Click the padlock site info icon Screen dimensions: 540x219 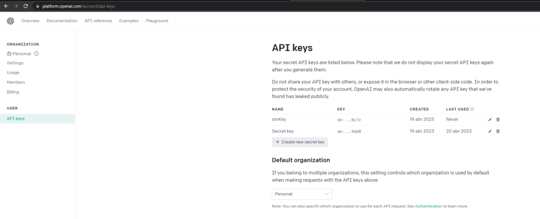click(38, 6)
